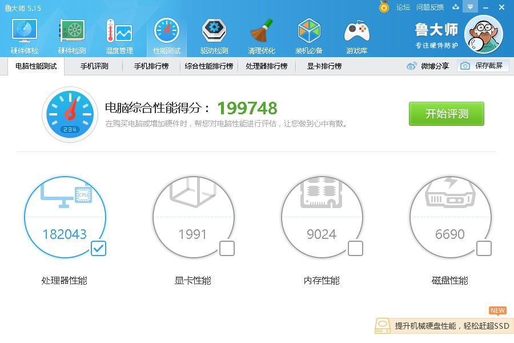Screen dimensions: 514x343
Task: Click 磁盘性能 label
Action: point(450,281)
